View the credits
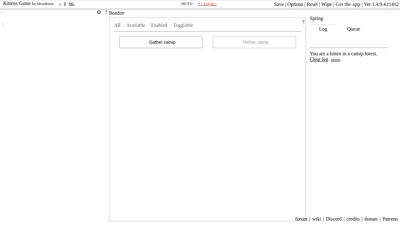Image resolution: width=400 pixels, height=225 pixels. click(x=353, y=219)
